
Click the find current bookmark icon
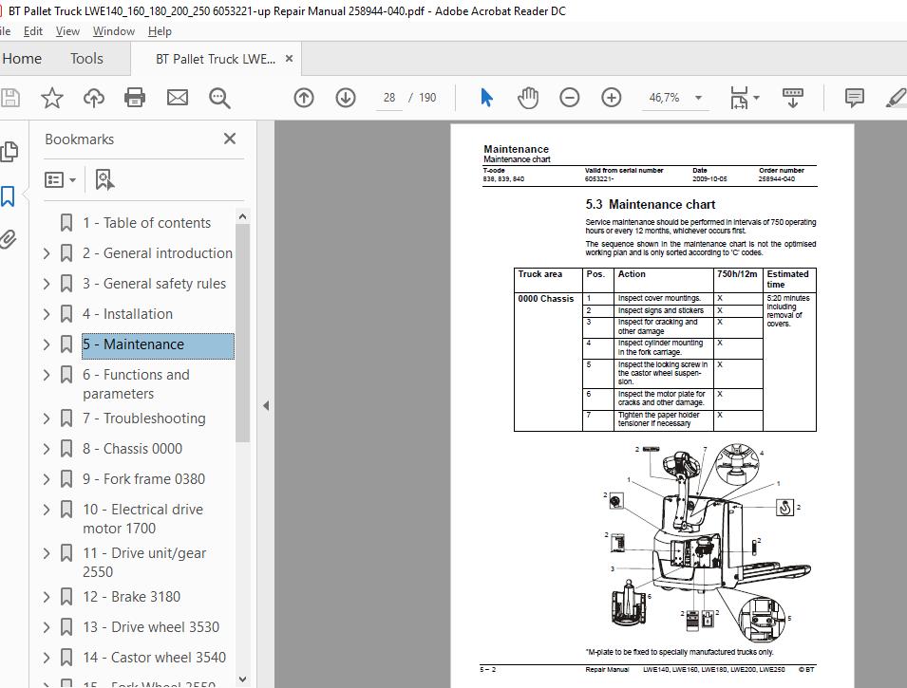pos(104,179)
